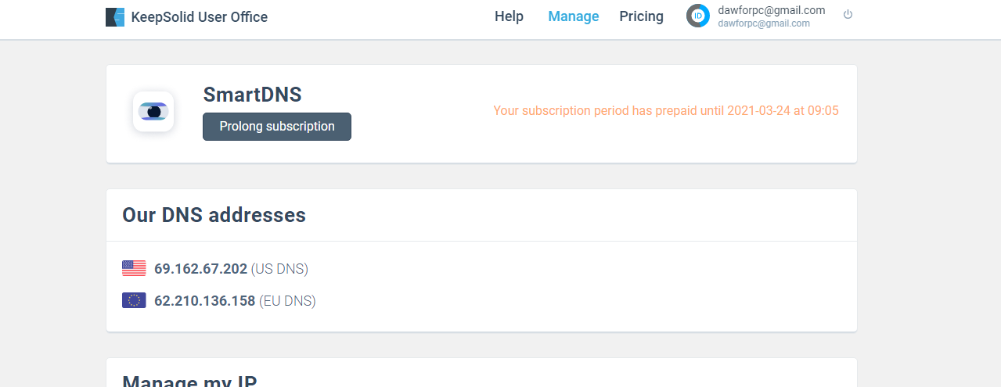Open the Help menu item
Image resolution: width=1001 pixels, height=387 pixels.
[509, 16]
